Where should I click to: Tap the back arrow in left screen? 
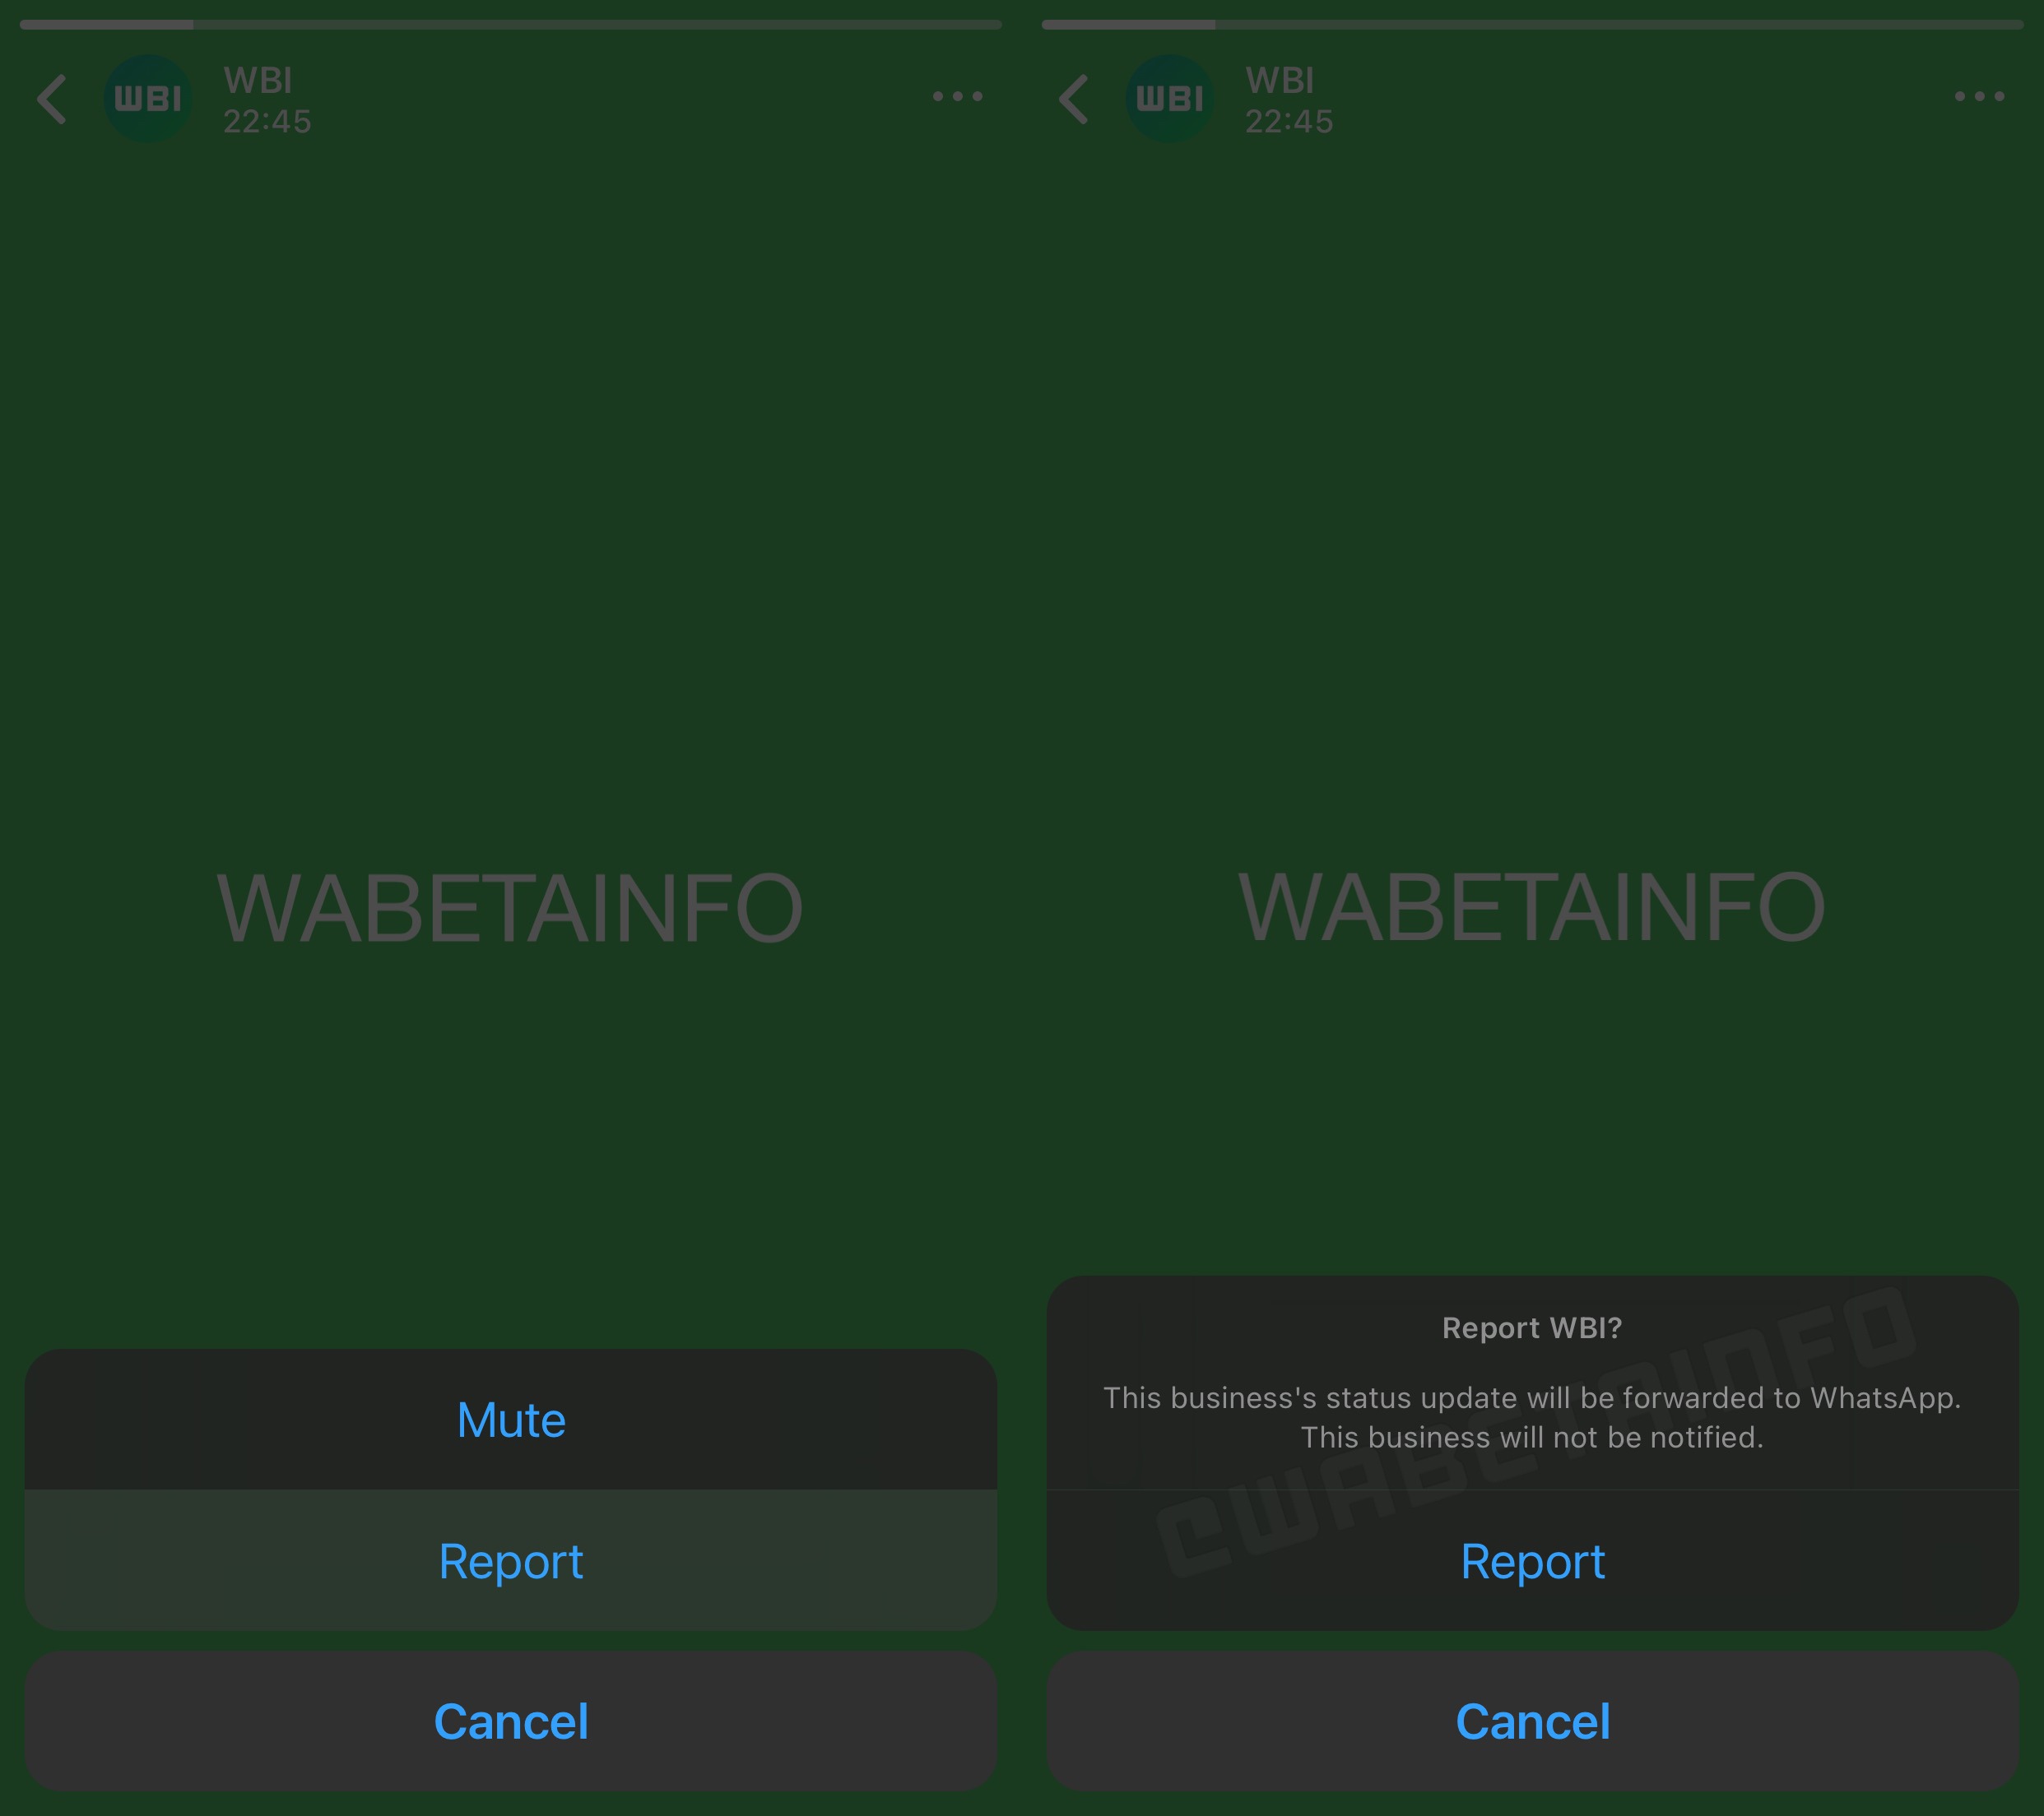(52, 99)
